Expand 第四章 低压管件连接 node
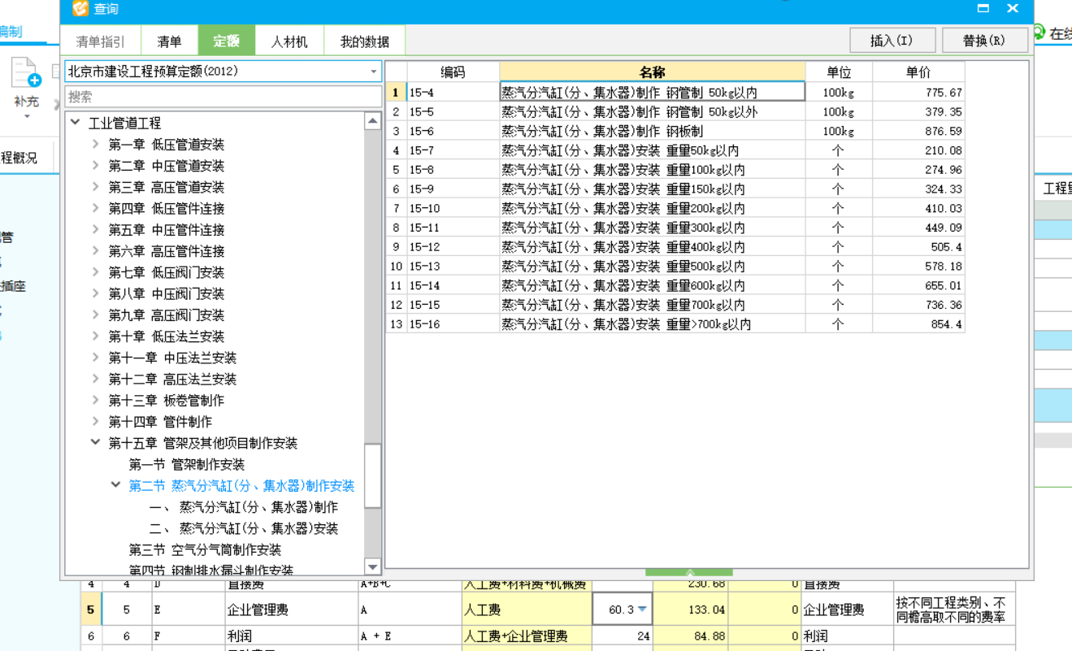 pyautogui.click(x=95, y=208)
